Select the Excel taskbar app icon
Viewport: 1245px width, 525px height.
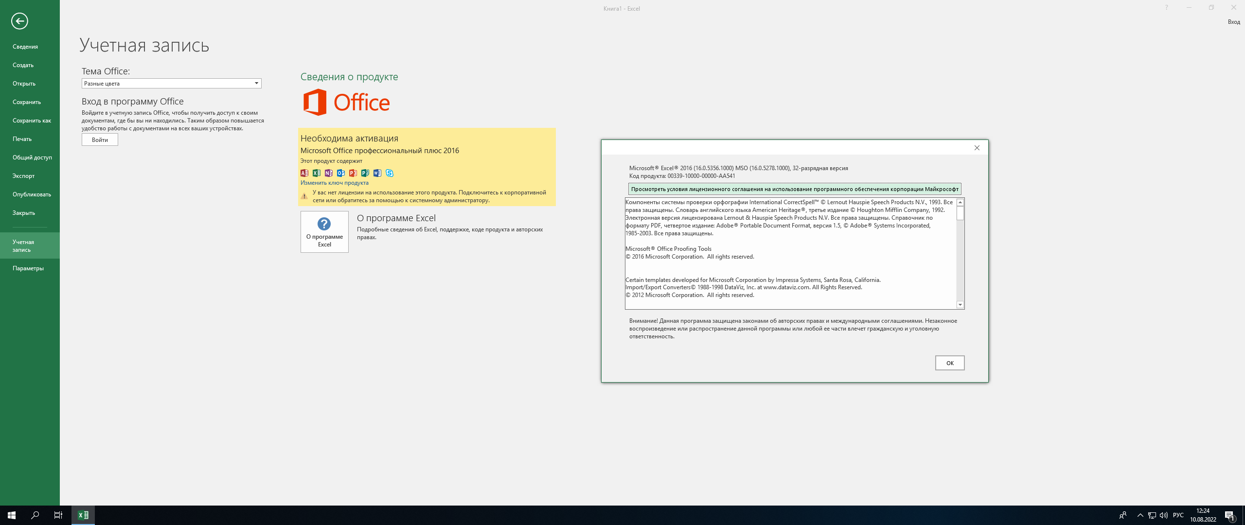[x=83, y=515]
